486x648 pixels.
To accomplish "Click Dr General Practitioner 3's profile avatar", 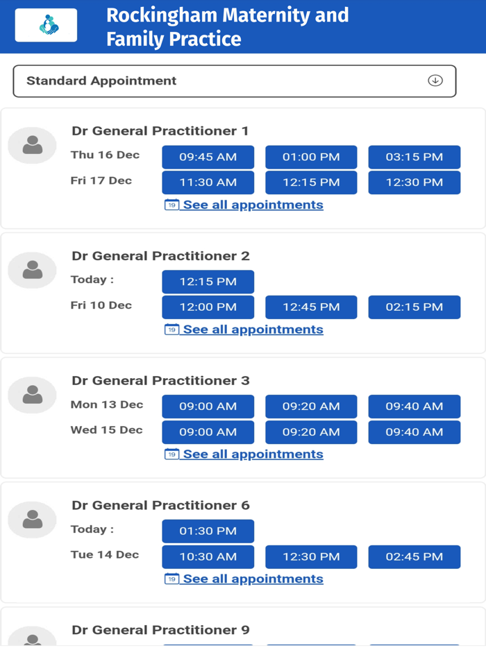I will pos(32,394).
